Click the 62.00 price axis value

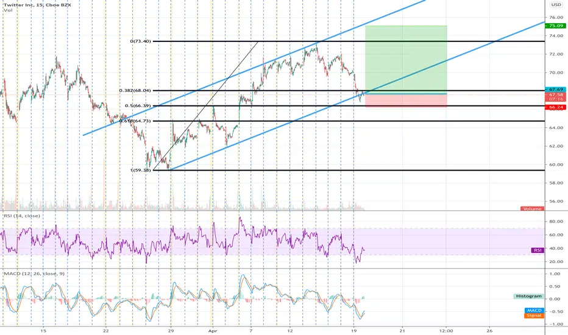pyautogui.click(x=556, y=146)
